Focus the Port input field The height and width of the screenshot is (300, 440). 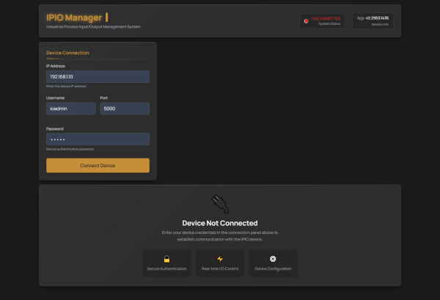125,109
